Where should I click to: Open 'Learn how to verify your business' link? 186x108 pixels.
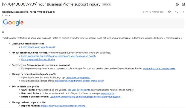click(38, 47)
